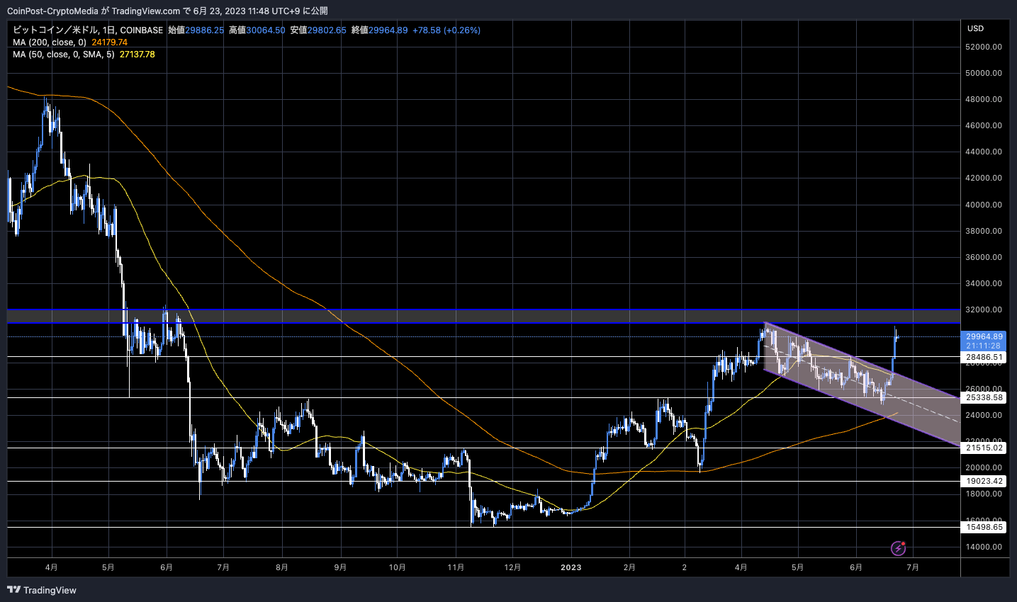
Task: Click the 8月 time axis label
Action: (281, 567)
